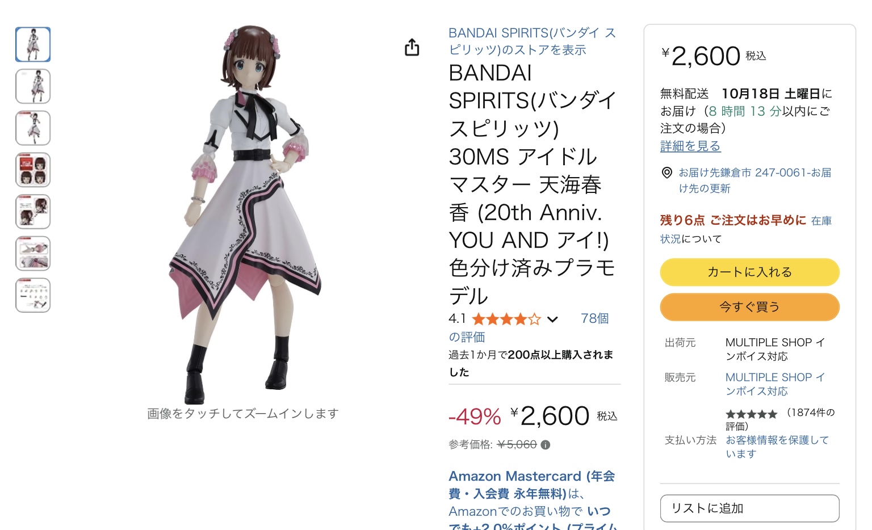View the face parts thumbnail (fourth)

(33, 170)
